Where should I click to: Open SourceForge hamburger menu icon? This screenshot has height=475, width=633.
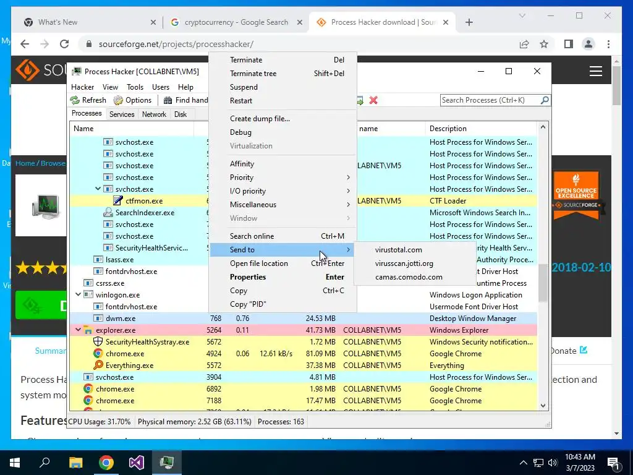(x=596, y=71)
